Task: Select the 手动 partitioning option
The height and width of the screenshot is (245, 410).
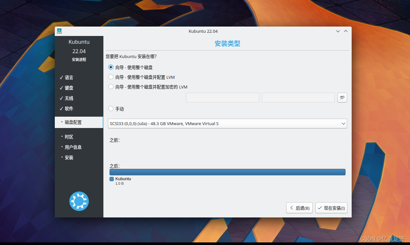Action: [x=111, y=109]
